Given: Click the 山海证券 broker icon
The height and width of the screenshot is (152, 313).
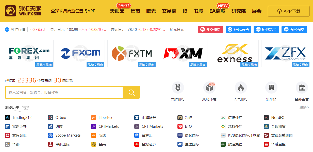Looking at the screenshot, I should 137,118.
